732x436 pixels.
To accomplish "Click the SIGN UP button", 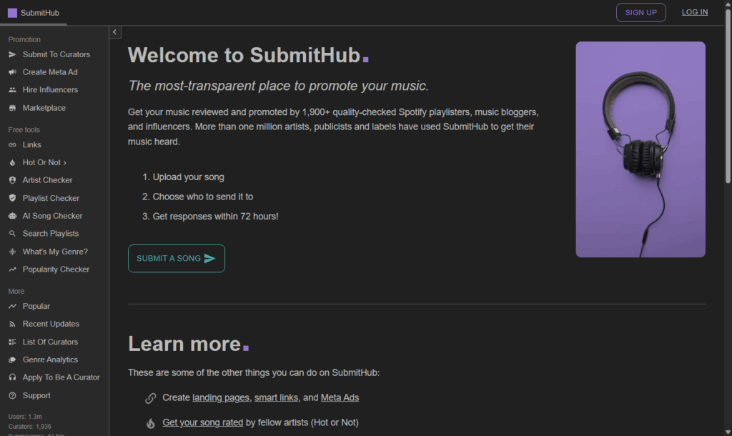I will click(x=641, y=13).
